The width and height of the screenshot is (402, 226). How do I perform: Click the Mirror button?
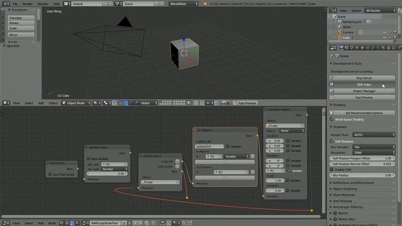point(21,35)
